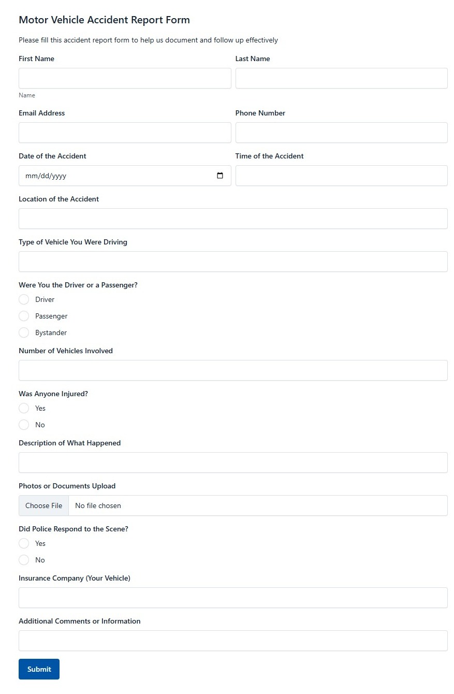Click the Type of Vehicle field
This screenshot has width=454, height=694.
click(233, 262)
